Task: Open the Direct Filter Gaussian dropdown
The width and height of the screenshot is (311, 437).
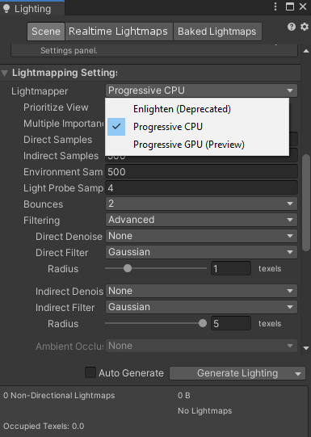Action: point(201,252)
